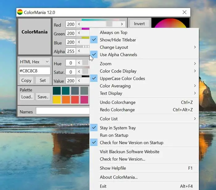Click the Hue value input field
This screenshot has width=216, height=190.
pyautogui.click(x=71, y=63)
